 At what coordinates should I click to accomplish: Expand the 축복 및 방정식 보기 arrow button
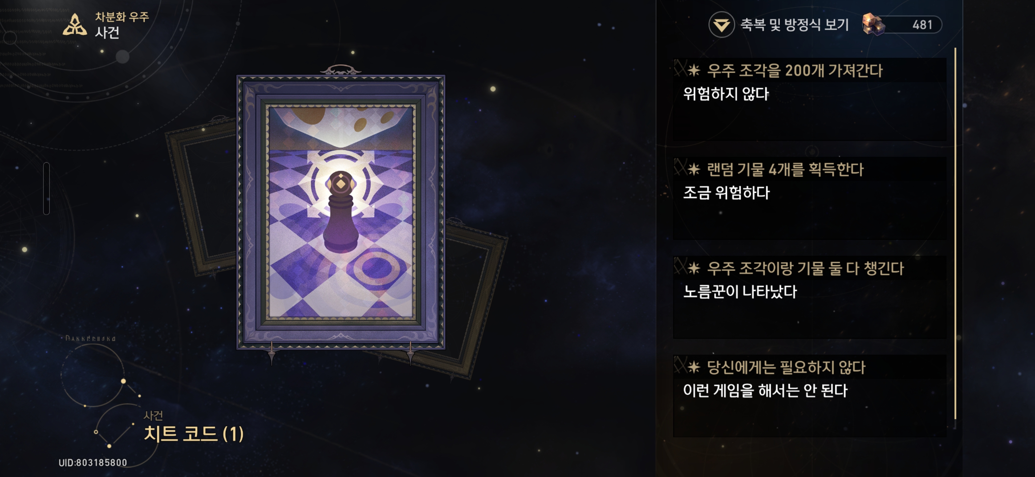721,25
